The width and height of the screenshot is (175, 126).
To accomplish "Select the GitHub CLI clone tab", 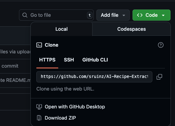I will 95,60.
